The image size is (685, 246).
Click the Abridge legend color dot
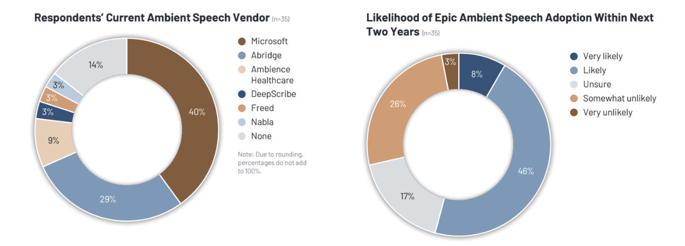(x=241, y=55)
